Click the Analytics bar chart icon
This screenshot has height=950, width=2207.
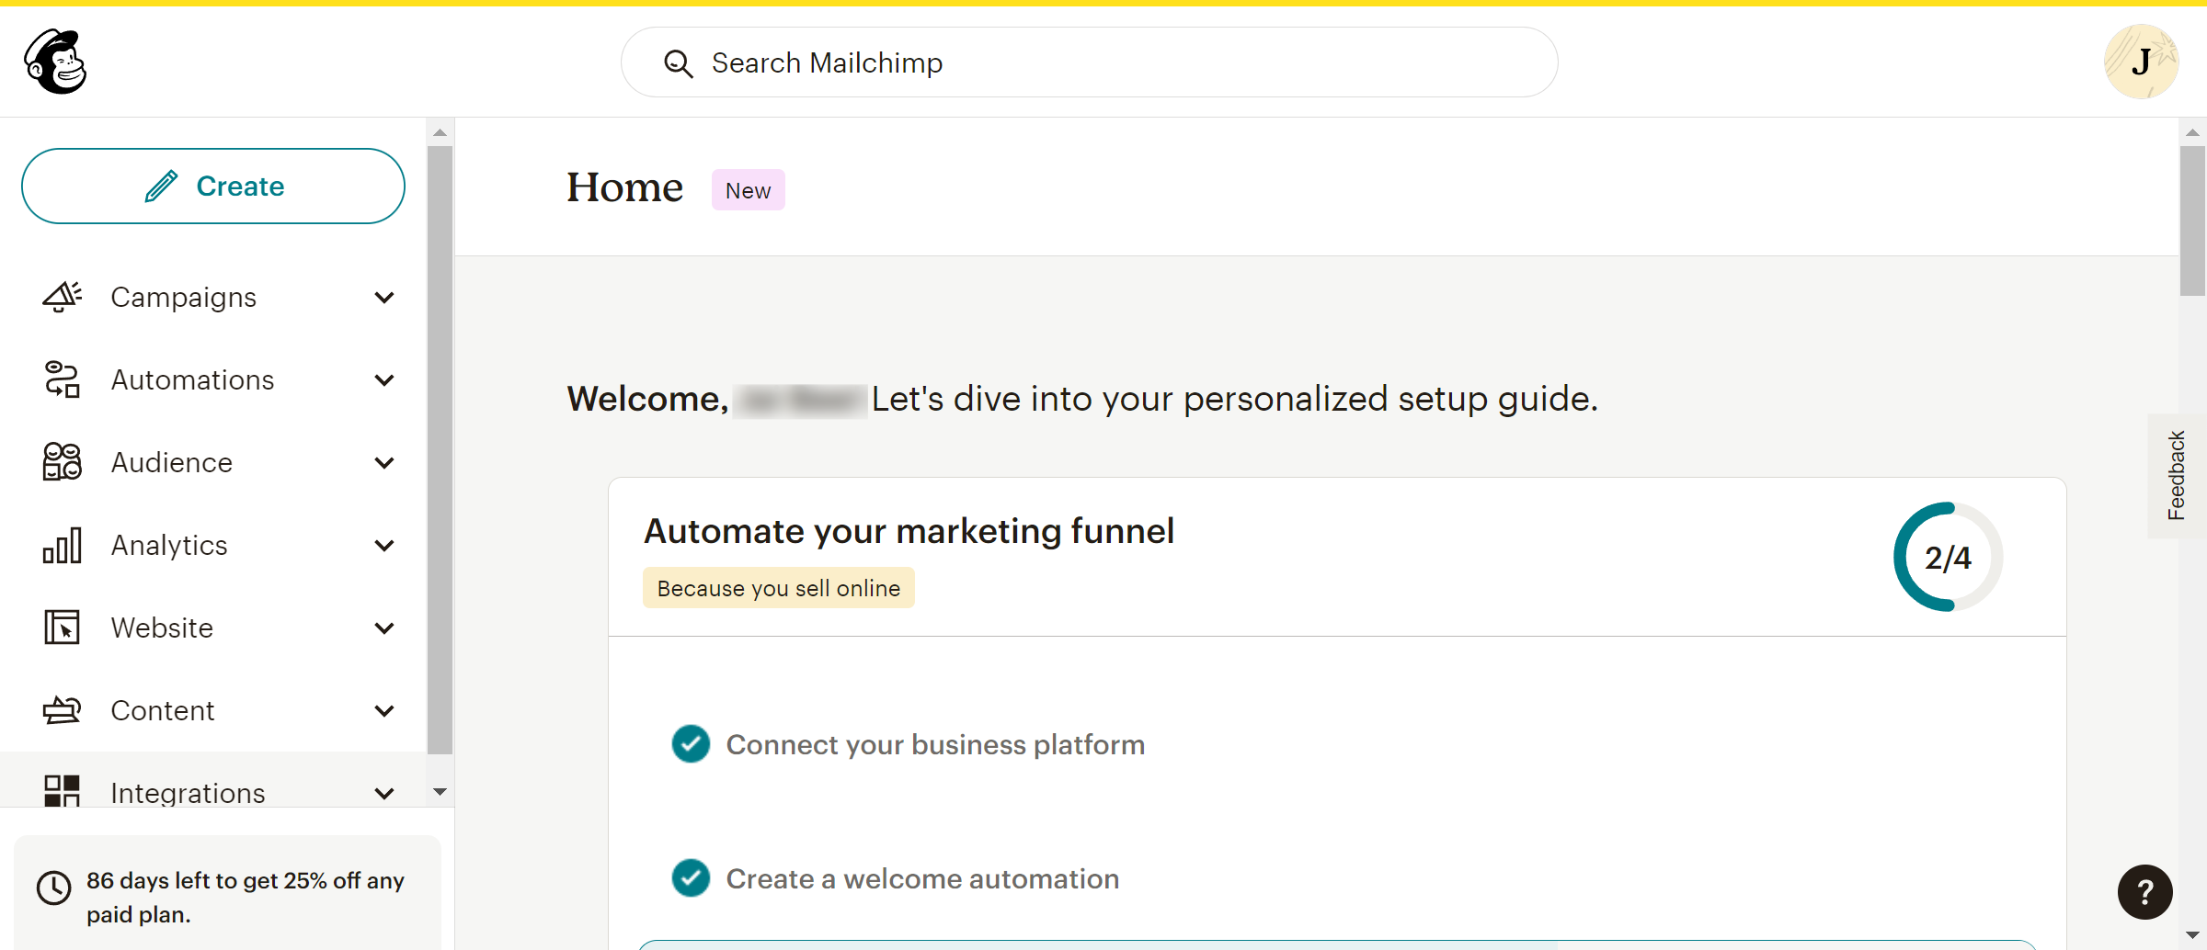pos(62,545)
